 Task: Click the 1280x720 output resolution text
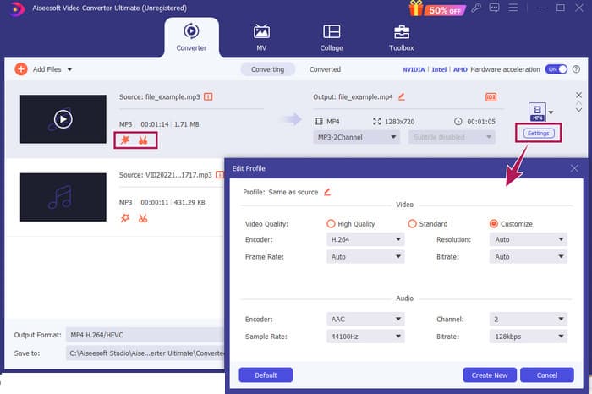[399, 122]
